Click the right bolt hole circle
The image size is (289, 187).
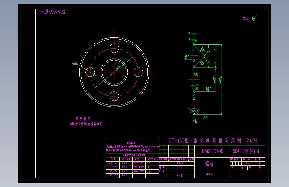point(138,72)
